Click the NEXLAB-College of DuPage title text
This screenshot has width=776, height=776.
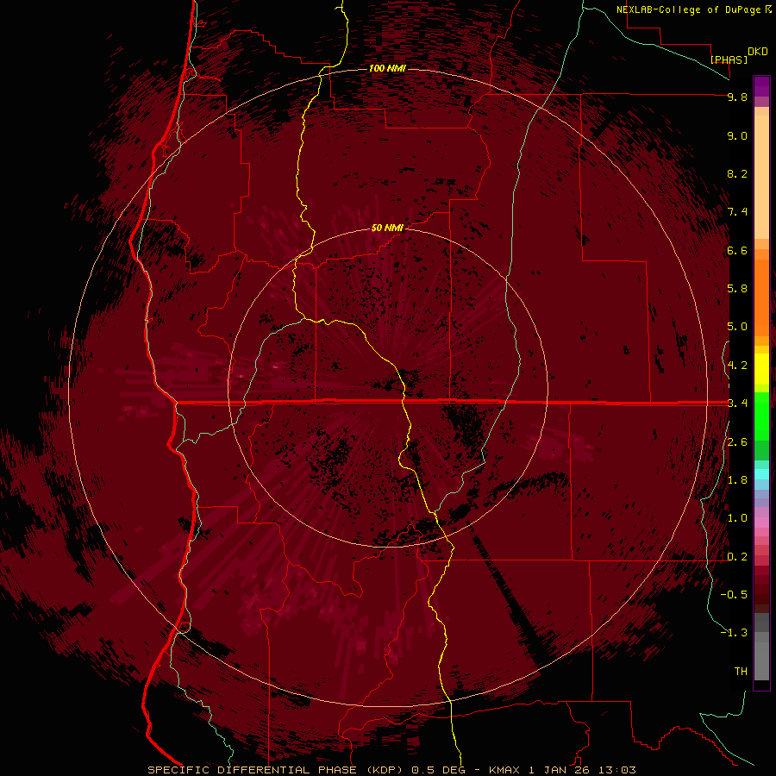point(688,9)
